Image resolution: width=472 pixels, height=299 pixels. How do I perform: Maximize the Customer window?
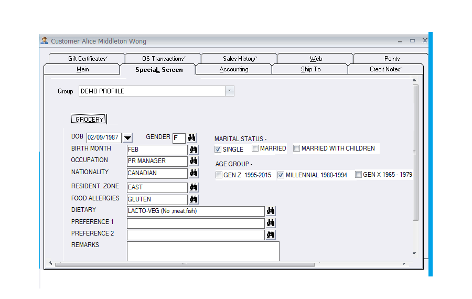coord(412,40)
